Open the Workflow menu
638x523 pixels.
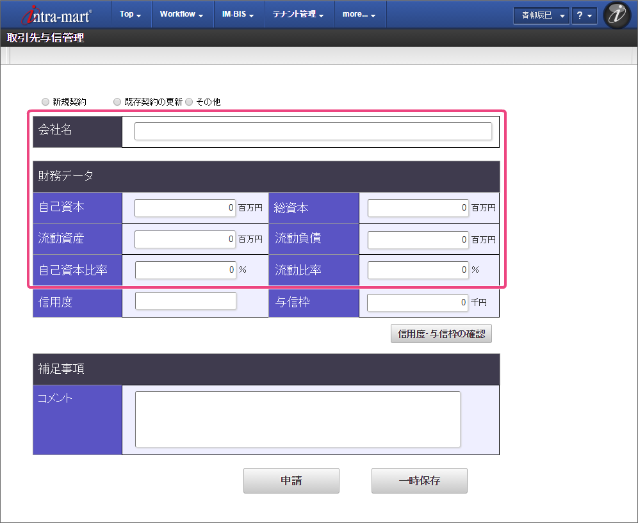click(x=182, y=14)
